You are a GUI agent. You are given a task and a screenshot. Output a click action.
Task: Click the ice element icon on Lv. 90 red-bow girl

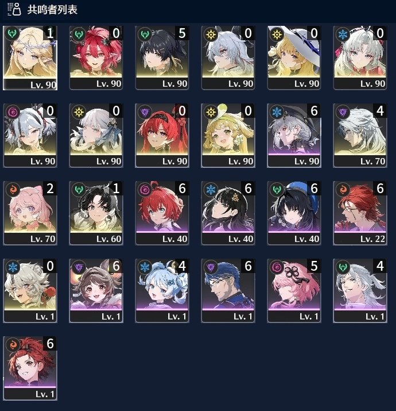click(x=343, y=34)
